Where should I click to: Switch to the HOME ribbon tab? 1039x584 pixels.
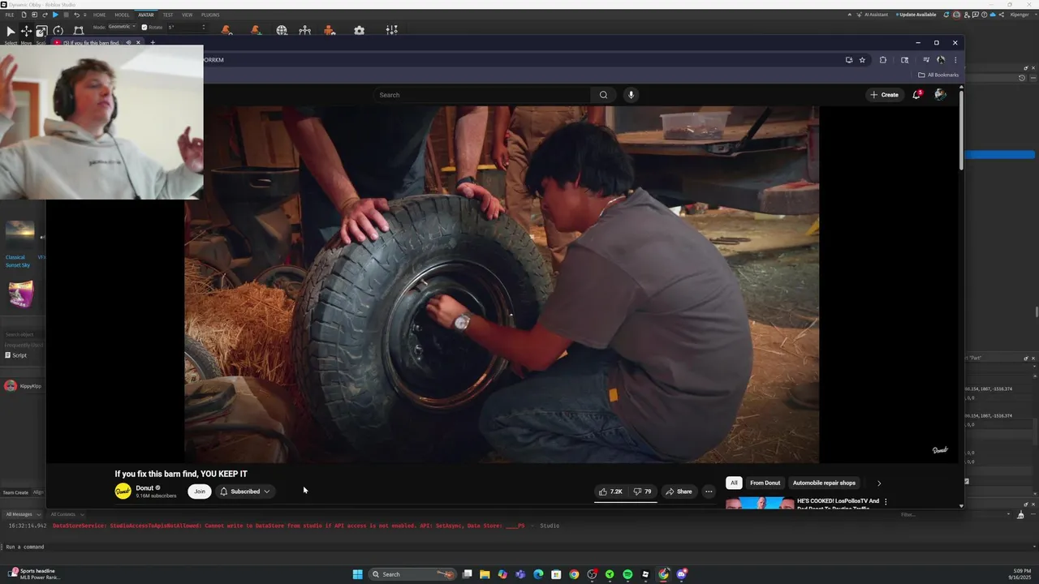pos(99,15)
